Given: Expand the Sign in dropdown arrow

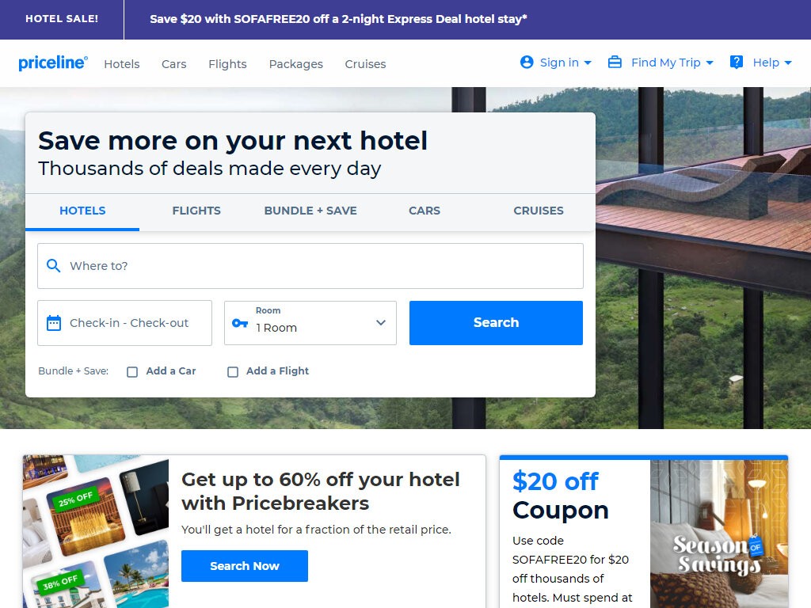Looking at the screenshot, I should click(x=588, y=63).
